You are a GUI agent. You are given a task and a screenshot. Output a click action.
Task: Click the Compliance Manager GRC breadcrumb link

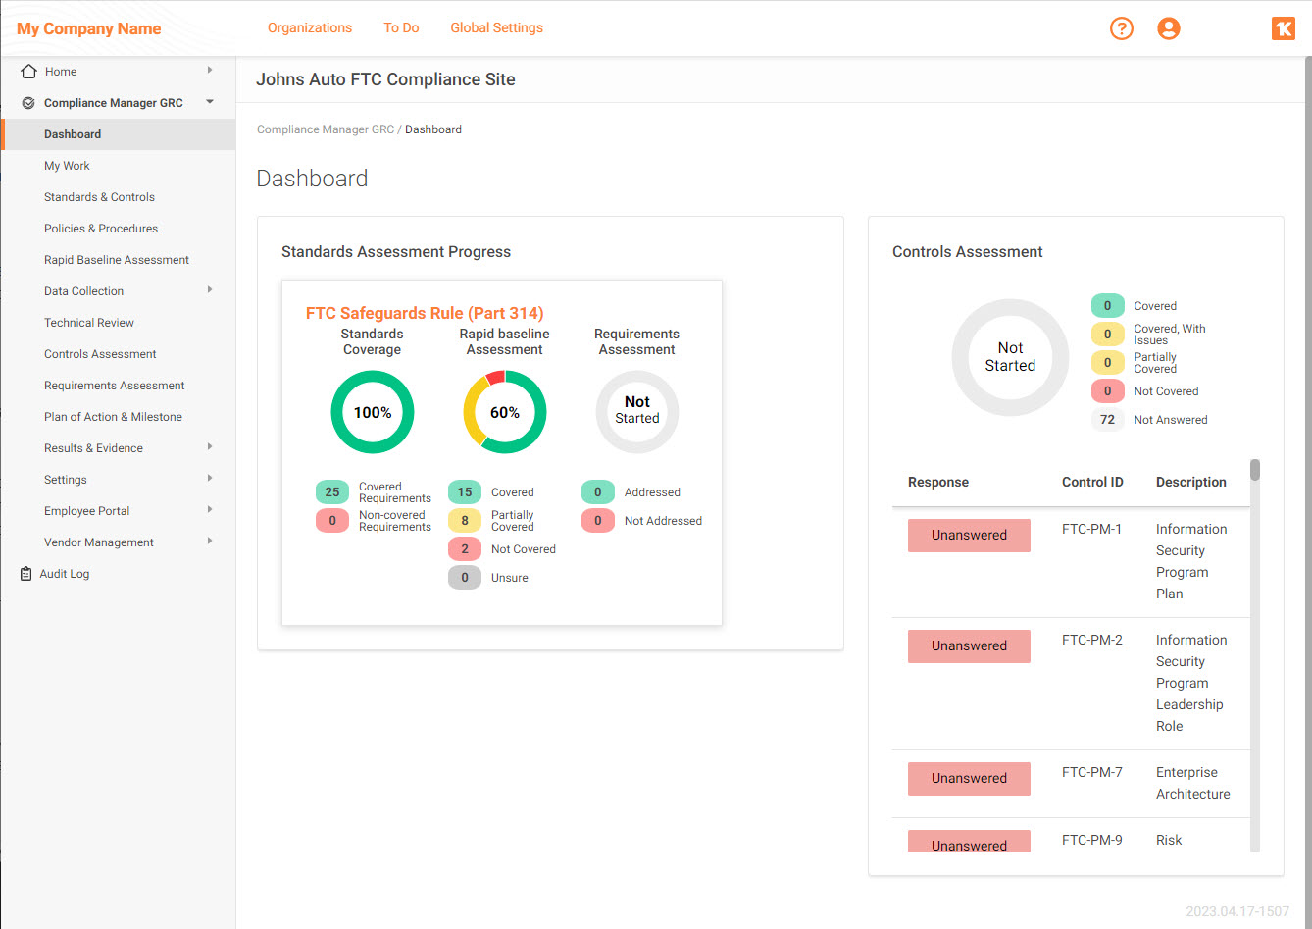[325, 129]
